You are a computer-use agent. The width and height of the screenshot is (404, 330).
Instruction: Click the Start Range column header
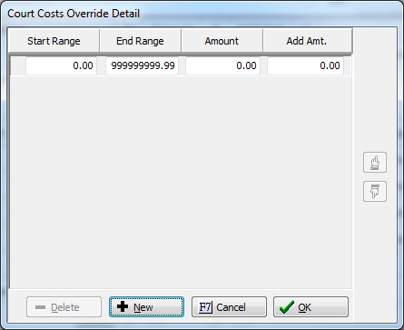click(x=54, y=41)
